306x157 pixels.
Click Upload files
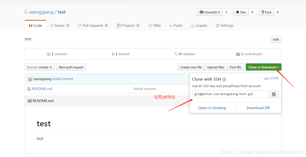coord(216,67)
